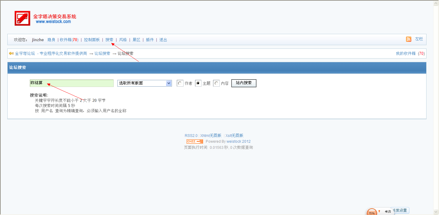Click the 隐身 link
The width and height of the screenshot is (439, 215).
pyautogui.click(x=51, y=40)
